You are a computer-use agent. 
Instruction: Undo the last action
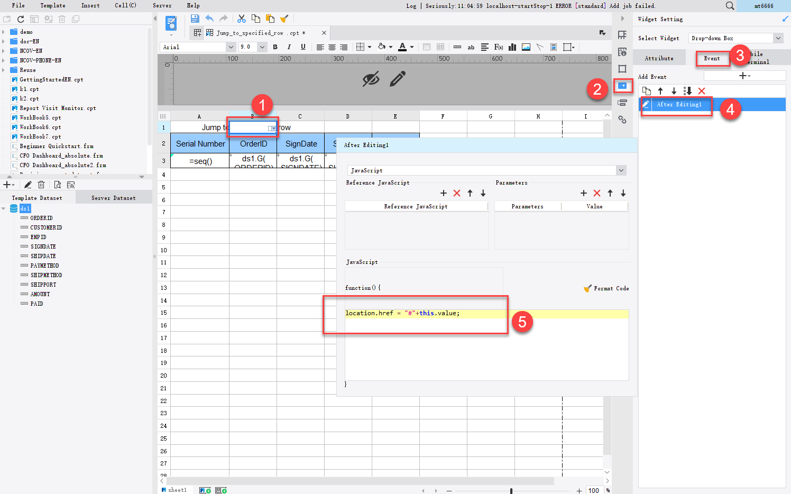pos(209,19)
